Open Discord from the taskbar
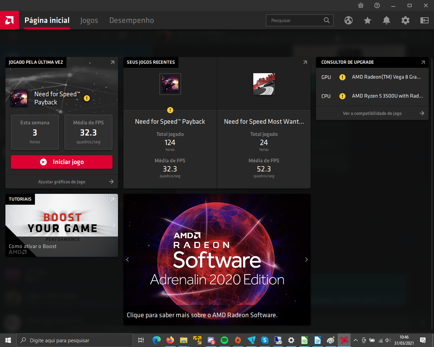Screen dimensions: 434x347 pos(211,340)
